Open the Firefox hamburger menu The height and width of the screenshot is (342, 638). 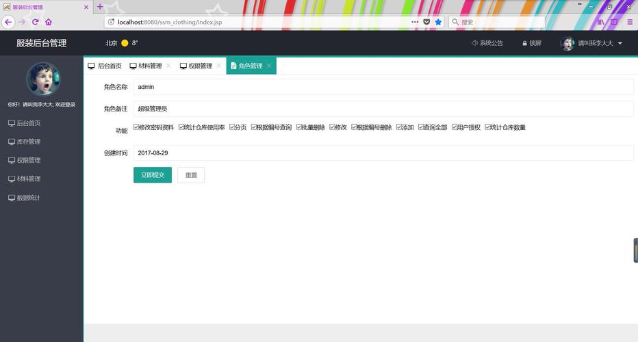click(x=630, y=22)
